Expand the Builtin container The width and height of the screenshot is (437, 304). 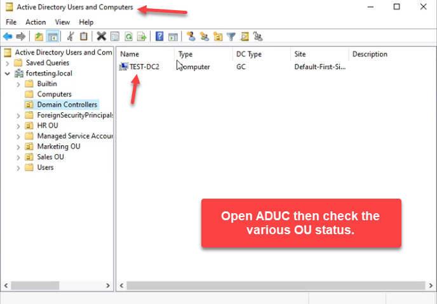click(18, 84)
